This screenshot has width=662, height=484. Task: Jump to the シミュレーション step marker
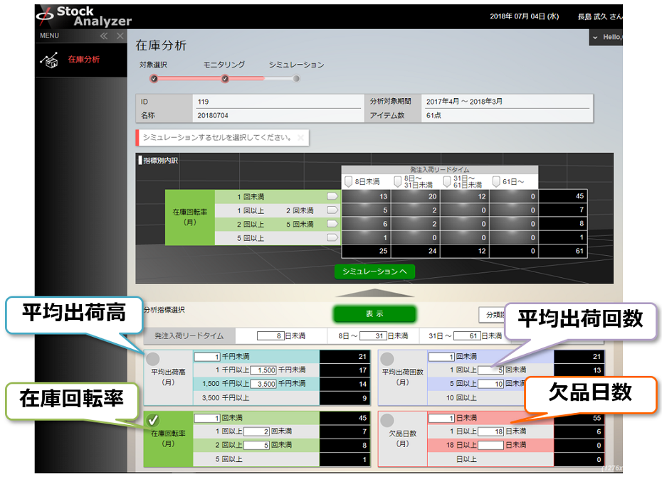(x=296, y=79)
